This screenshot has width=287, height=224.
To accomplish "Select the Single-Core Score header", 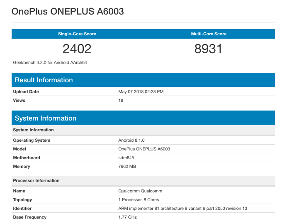I will (x=77, y=34).
